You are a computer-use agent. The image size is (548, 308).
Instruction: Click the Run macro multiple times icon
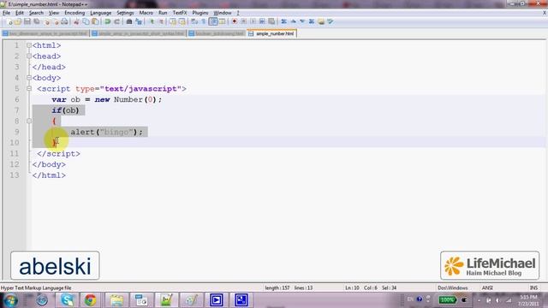pyautogui.click(x=262, y=21)
